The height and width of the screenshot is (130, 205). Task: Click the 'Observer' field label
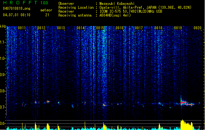66,4
